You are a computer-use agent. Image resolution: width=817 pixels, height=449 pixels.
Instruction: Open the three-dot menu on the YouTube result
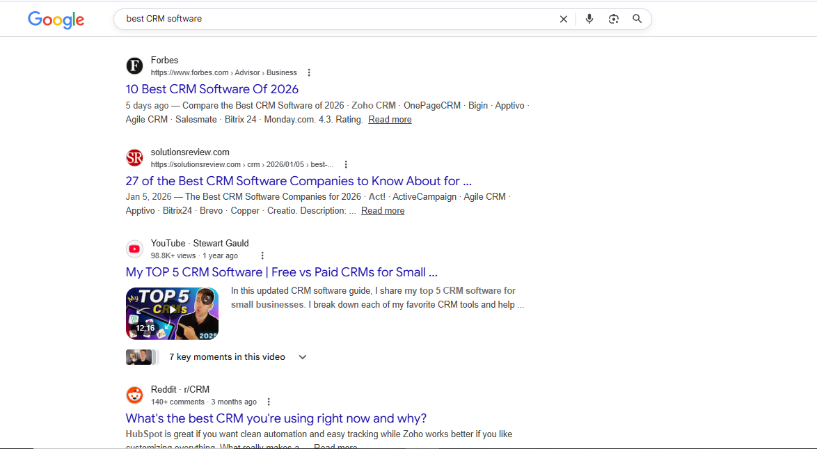(x=262, y=255)
